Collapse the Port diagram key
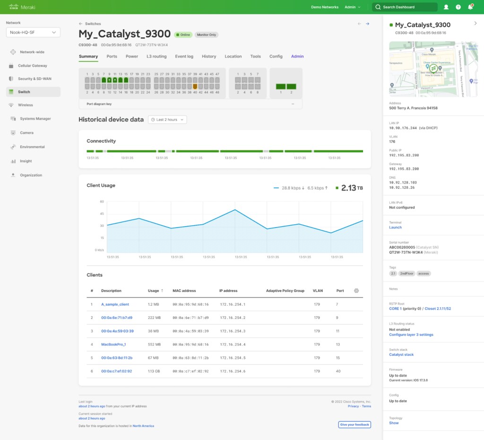 click(293, 104)
